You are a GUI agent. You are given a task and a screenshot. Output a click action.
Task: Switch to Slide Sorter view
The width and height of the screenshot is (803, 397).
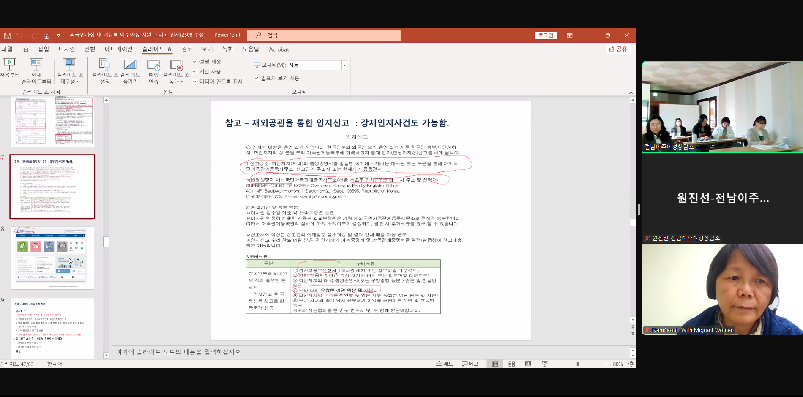511,364
